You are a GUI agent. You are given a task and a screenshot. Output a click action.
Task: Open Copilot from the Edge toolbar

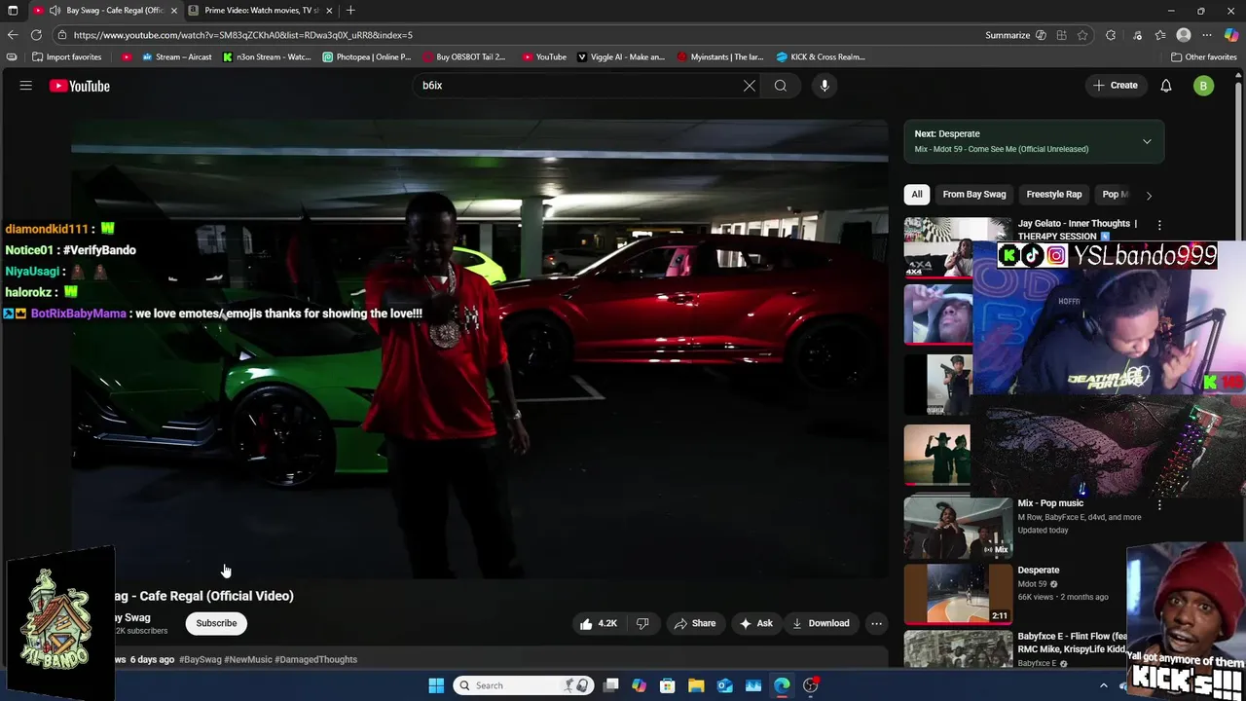tap(1231, 35)
